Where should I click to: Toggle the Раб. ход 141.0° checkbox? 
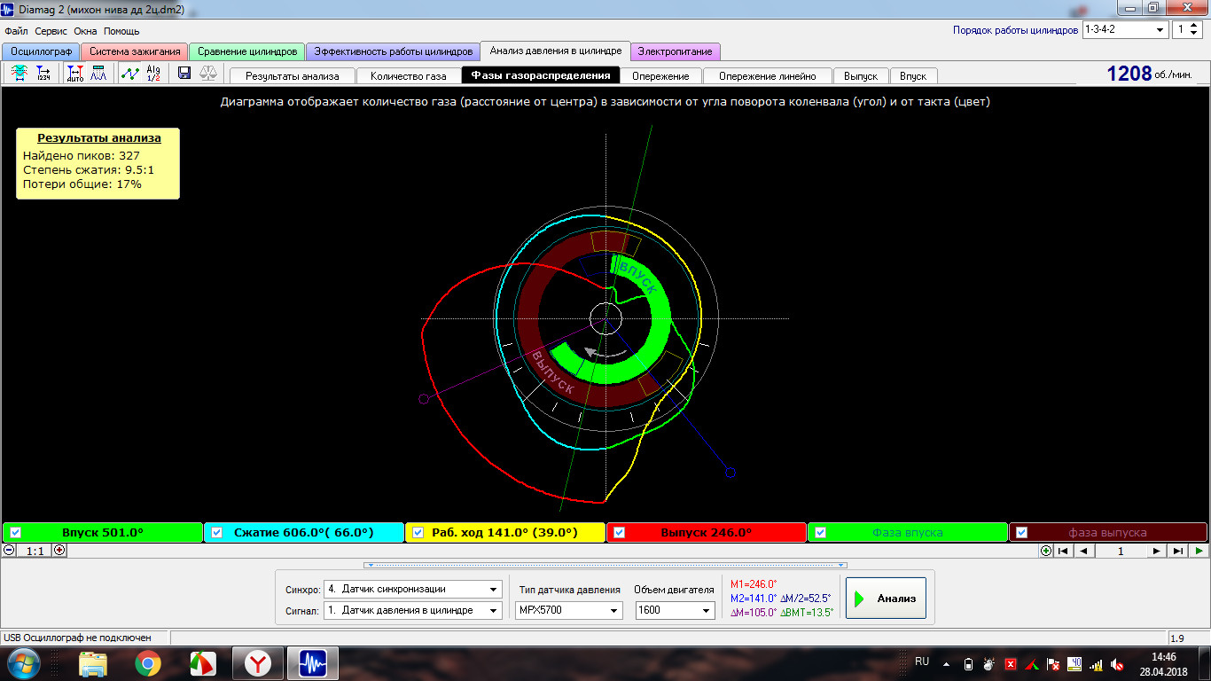[418, 532]
